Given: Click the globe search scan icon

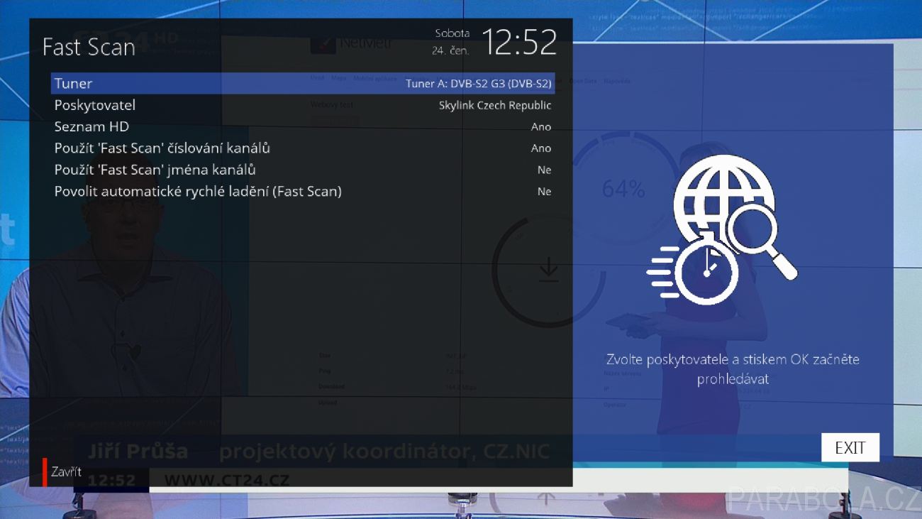Looking at the screenshot, I should click(722, 229).
